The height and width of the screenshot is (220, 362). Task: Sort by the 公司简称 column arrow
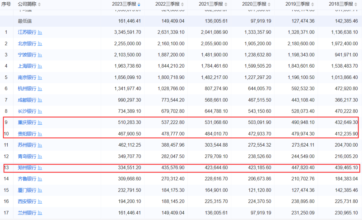[x=39, y=4]
